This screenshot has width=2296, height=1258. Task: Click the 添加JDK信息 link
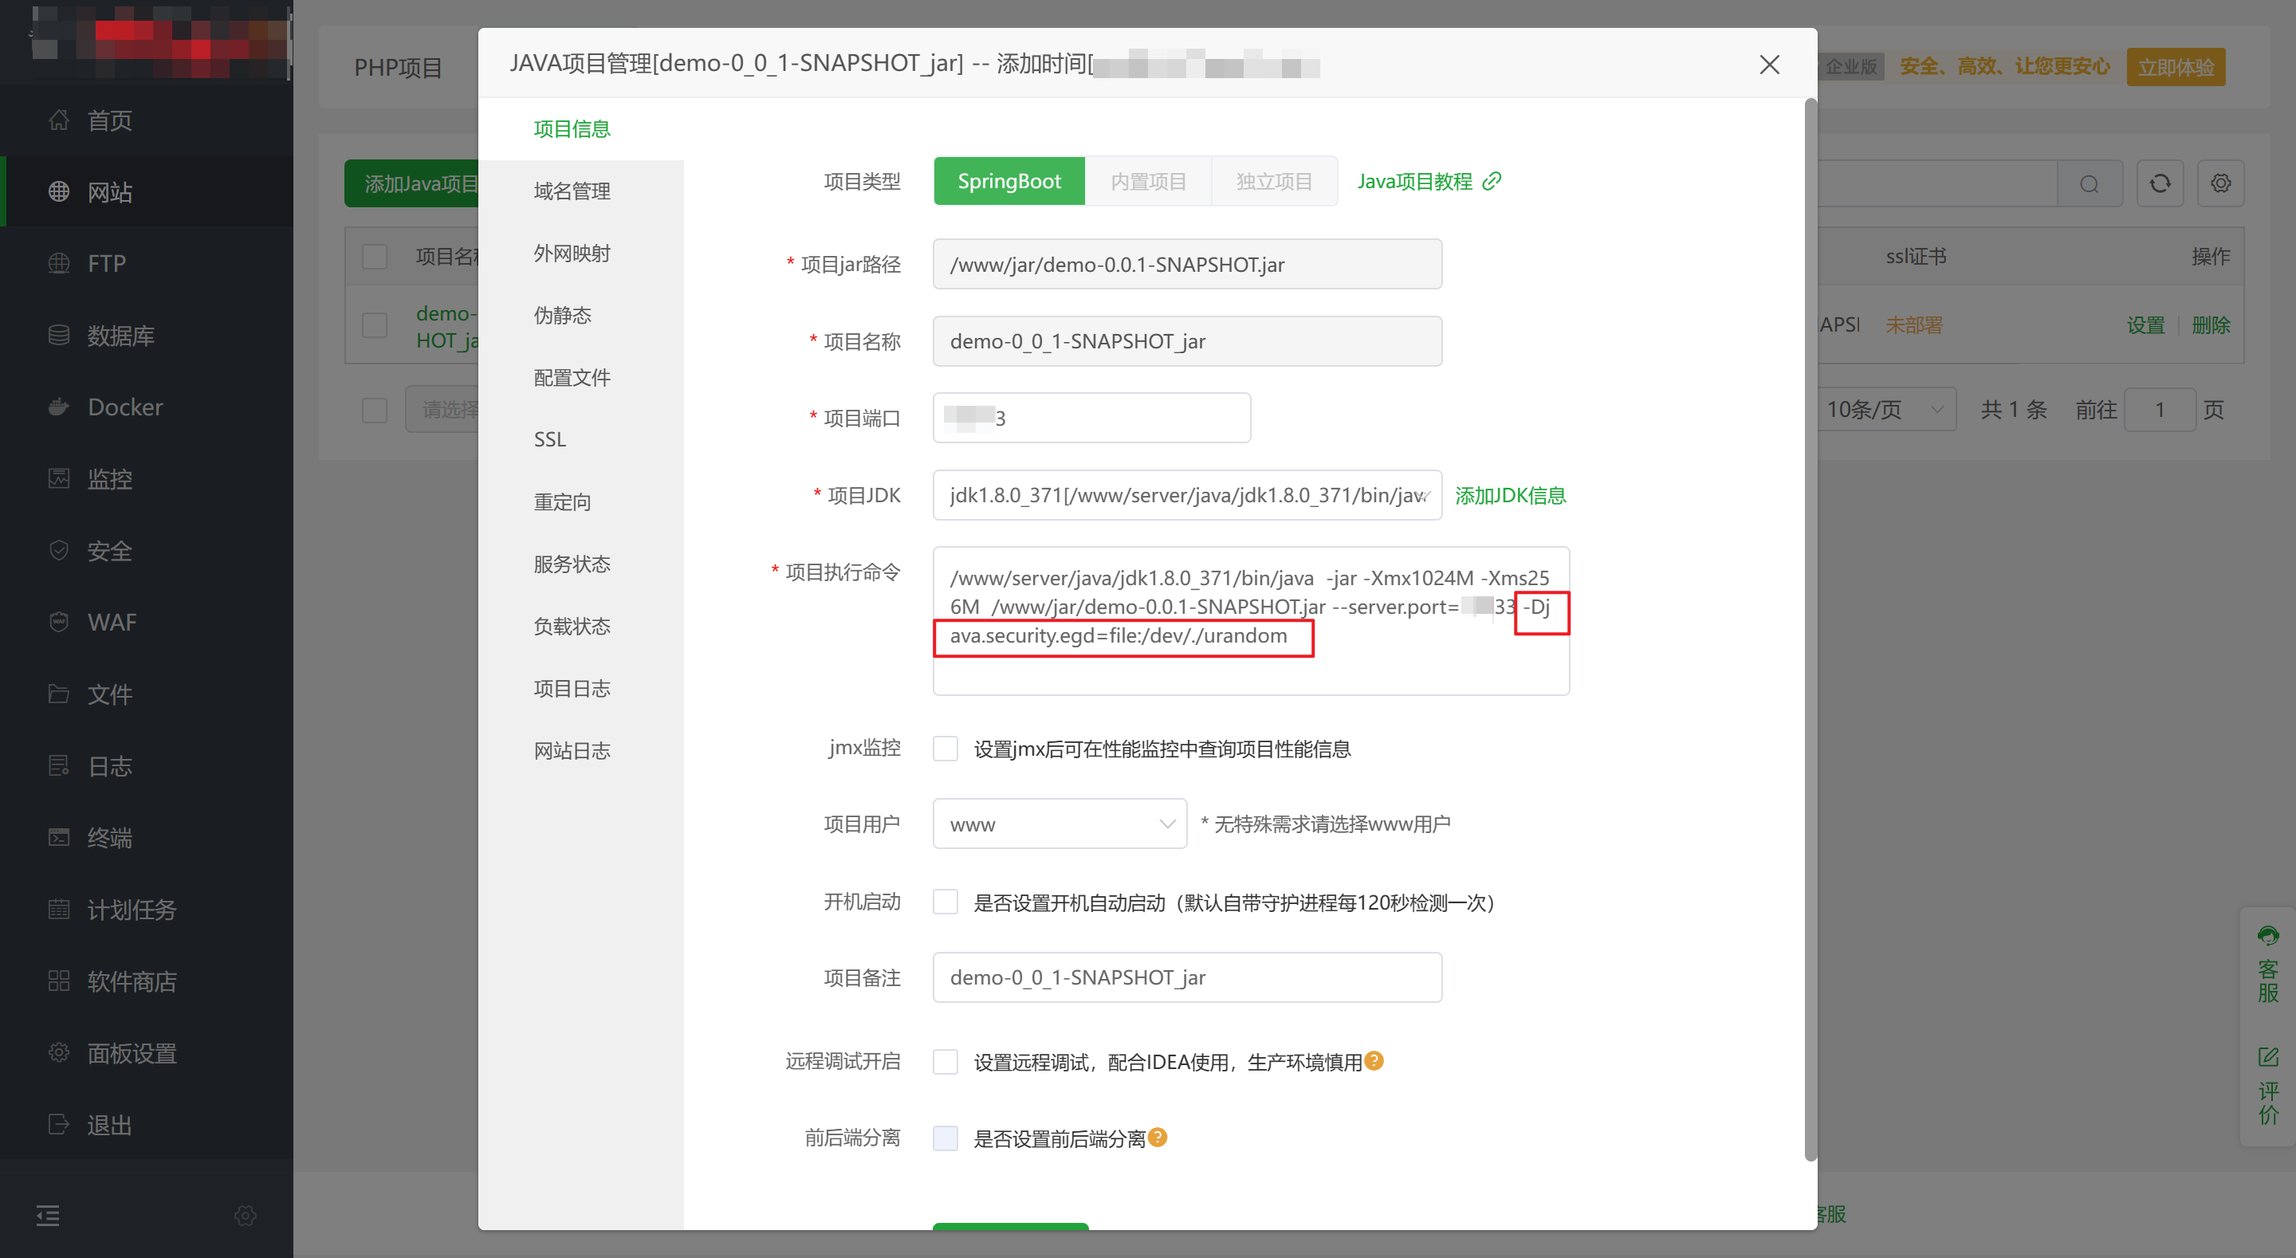pos(1510,496)
